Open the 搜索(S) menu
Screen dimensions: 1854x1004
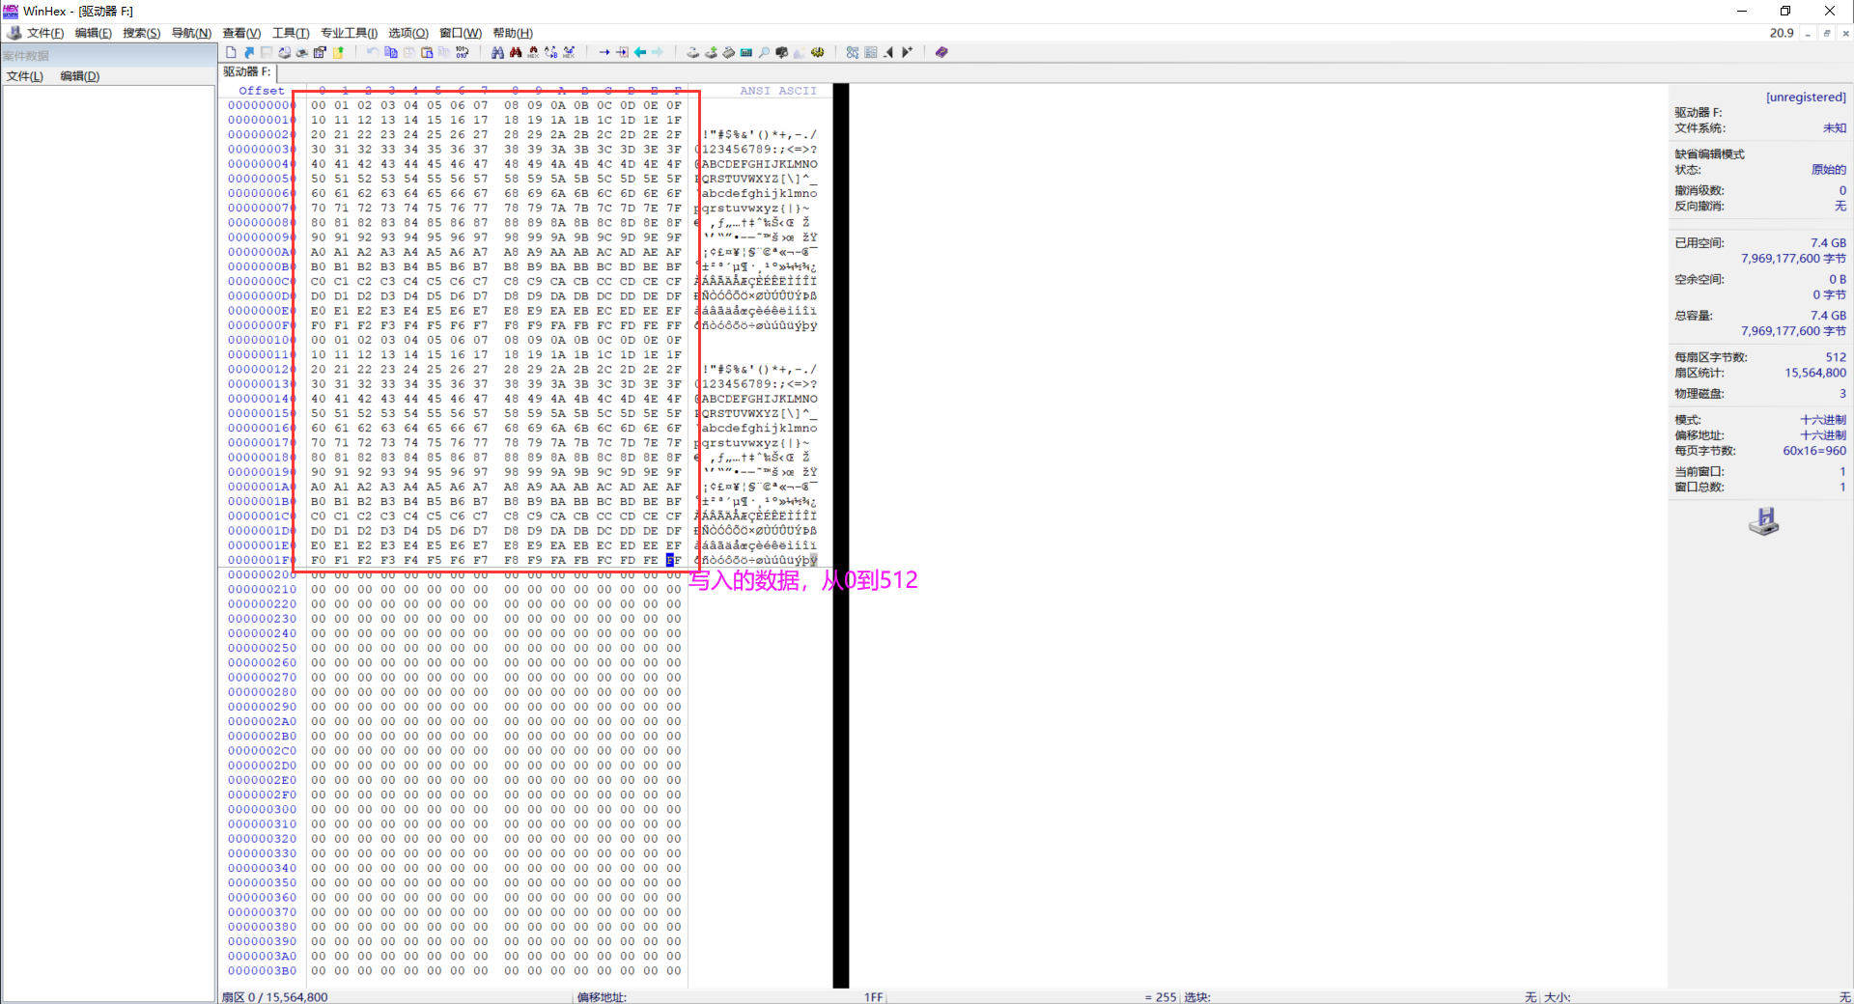click(142, 33)
